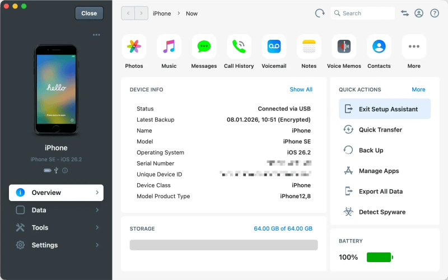Click the iOS 26.2 operating system value
Screen dimensions: 448x280
(299, 152)
